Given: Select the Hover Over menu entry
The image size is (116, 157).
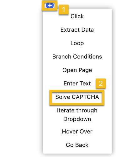Looking at the screenshot, I should click(x=77, y=132).
